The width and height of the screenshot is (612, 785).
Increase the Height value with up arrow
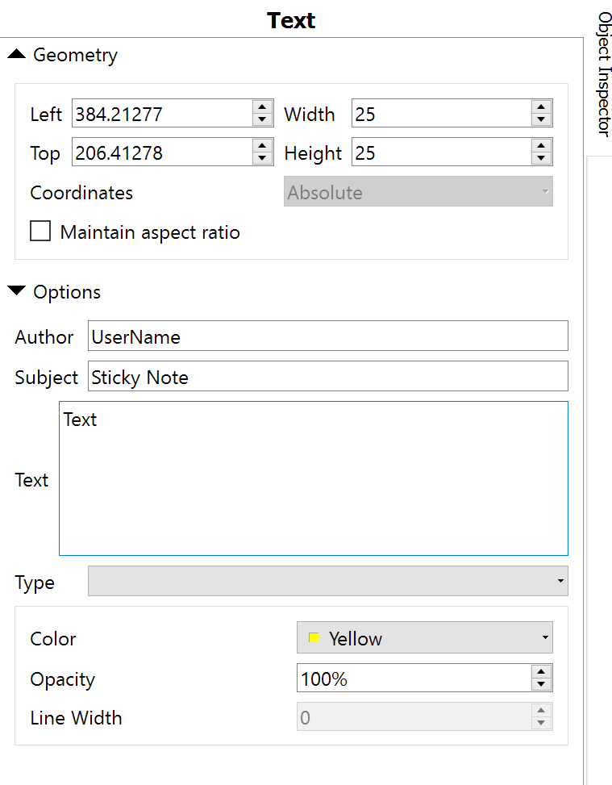click(x=541, y=146)
